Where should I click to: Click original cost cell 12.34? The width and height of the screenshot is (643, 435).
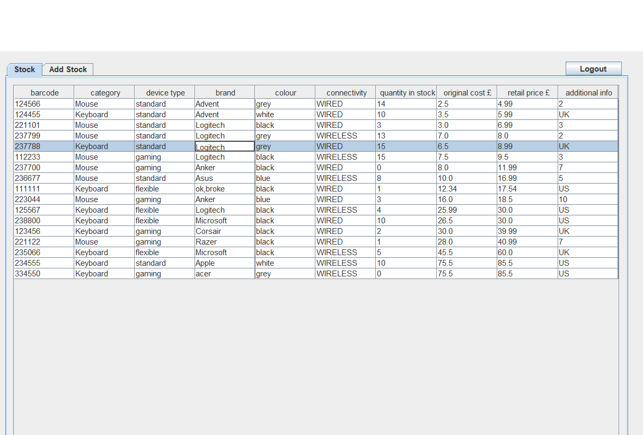[467, 189]
